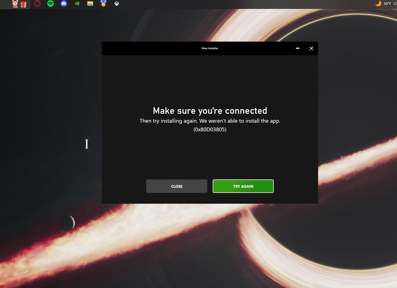The width and height of the screenshot is (397, 288).
Task: Click the moon weather icon
Action: pyautogui.click(x=378, y=4)
